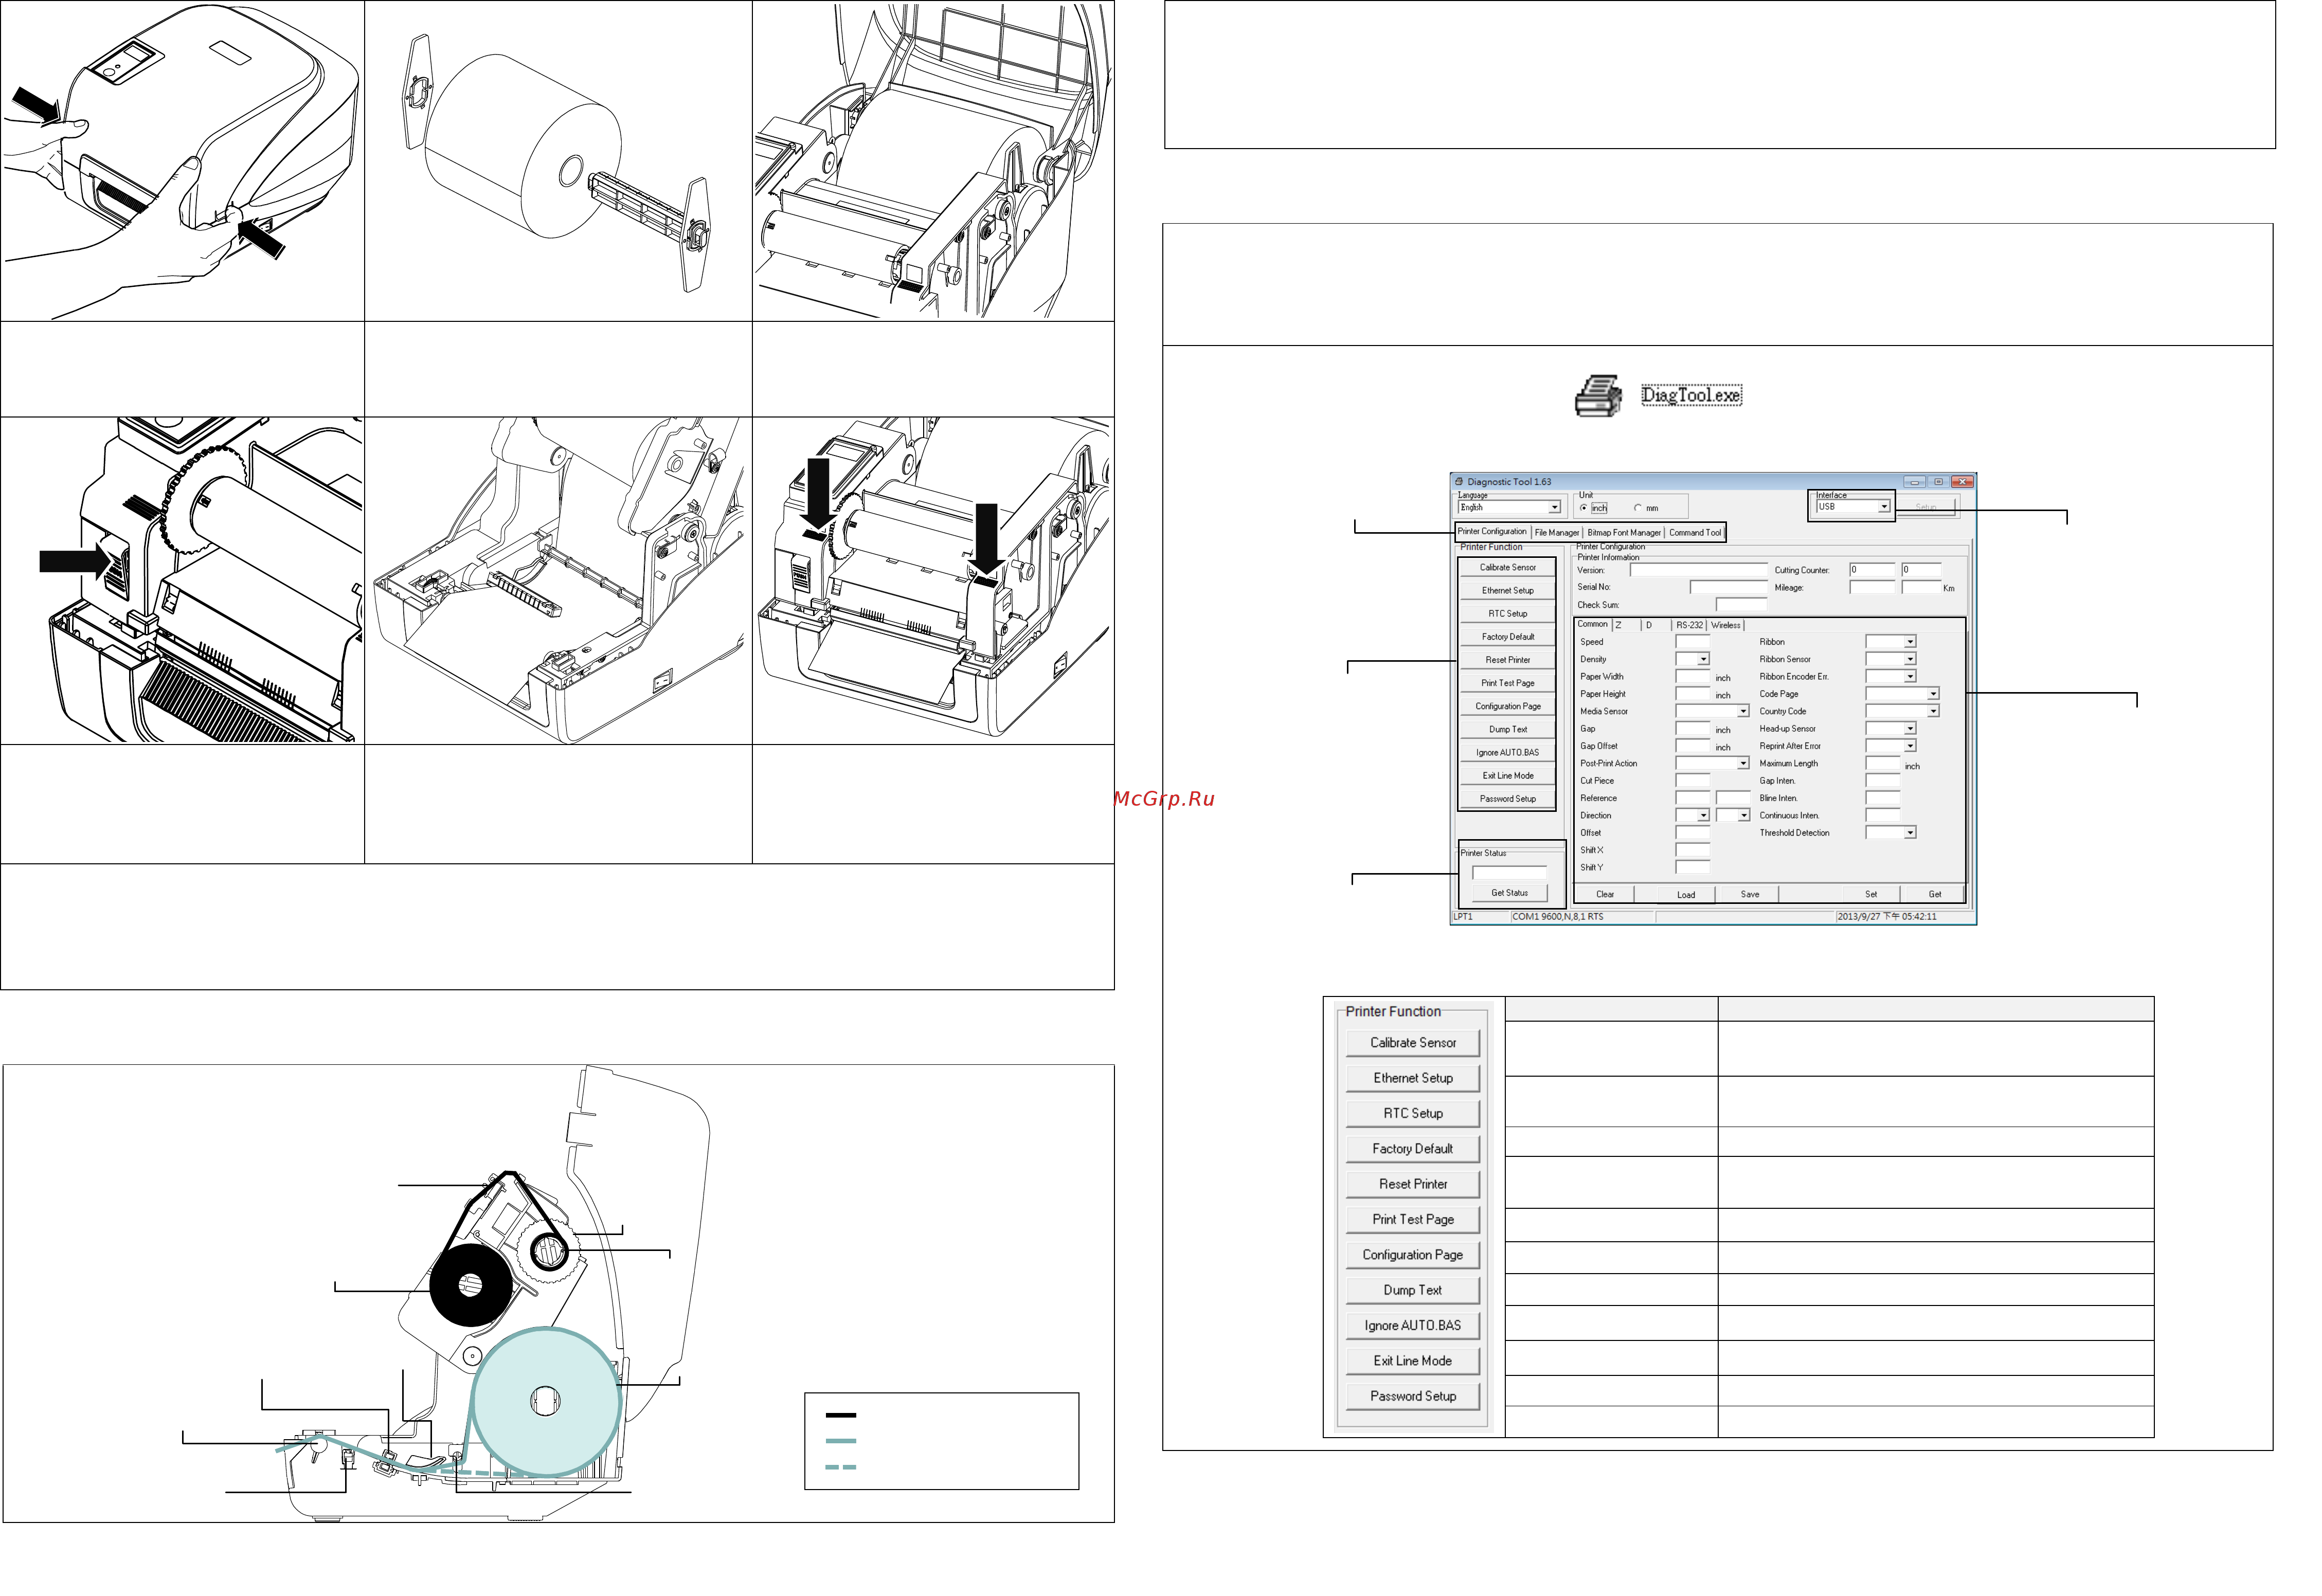Click the Diagnostic Tool title bar printer icon
The width and height of the screenshot is (2322, 1596).
1459,482
